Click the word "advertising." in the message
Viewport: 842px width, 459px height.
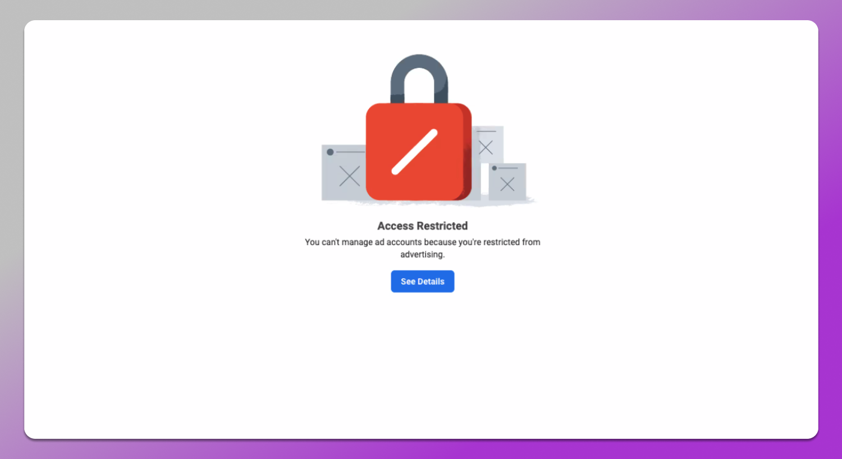(x=422, y=254)
